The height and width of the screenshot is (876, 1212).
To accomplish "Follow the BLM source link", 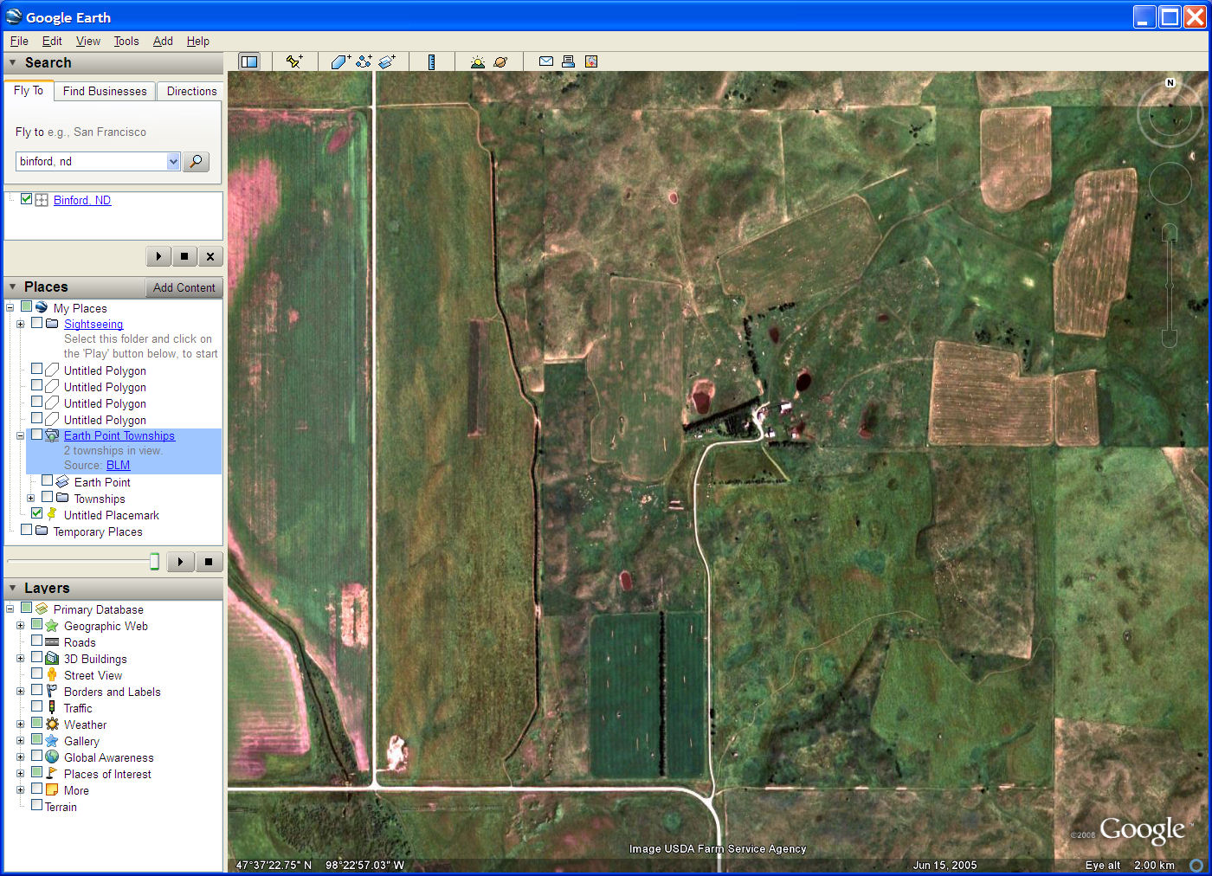I will point(118,465).
